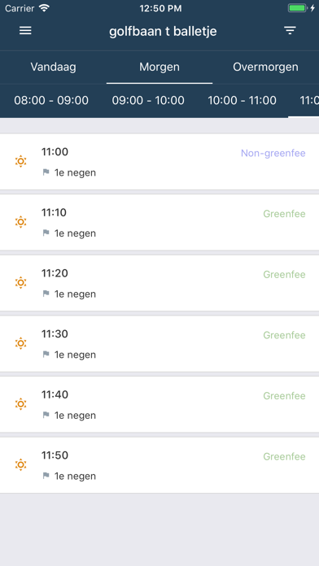Choose the 11:20 tee time entry
The image size is (319, 566).
(x=159, y=283)
